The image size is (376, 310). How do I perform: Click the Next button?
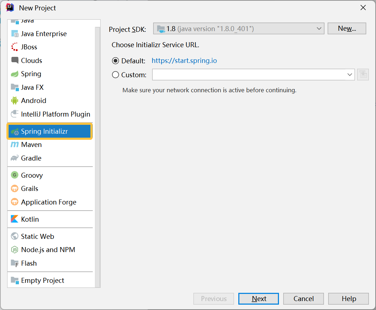pos(259,299)
